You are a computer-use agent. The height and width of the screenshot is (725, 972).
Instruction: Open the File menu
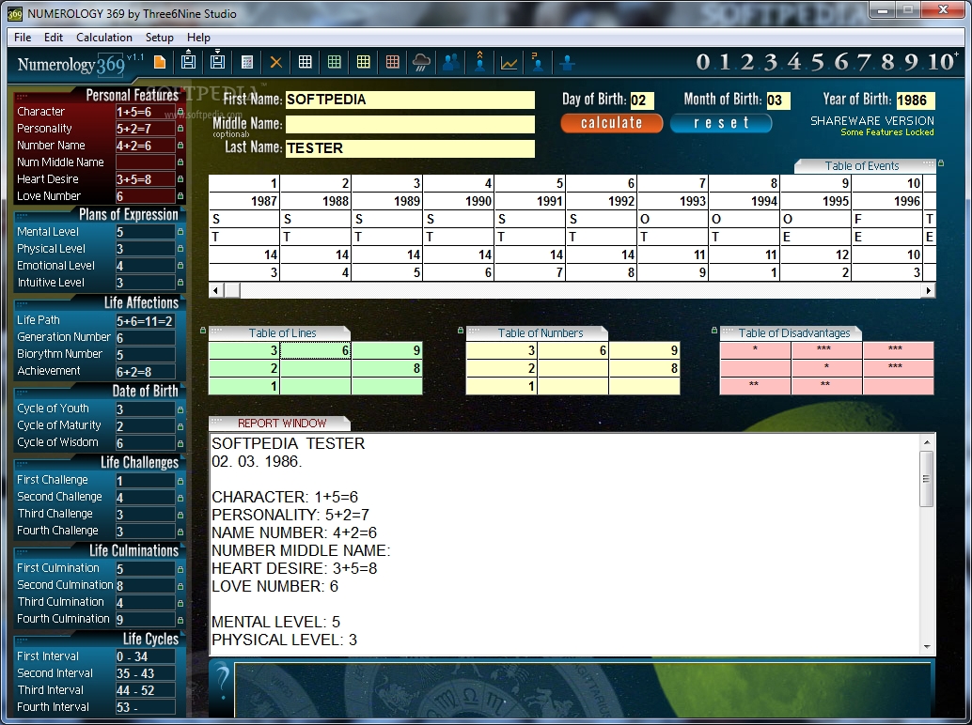tap(23, 38)
